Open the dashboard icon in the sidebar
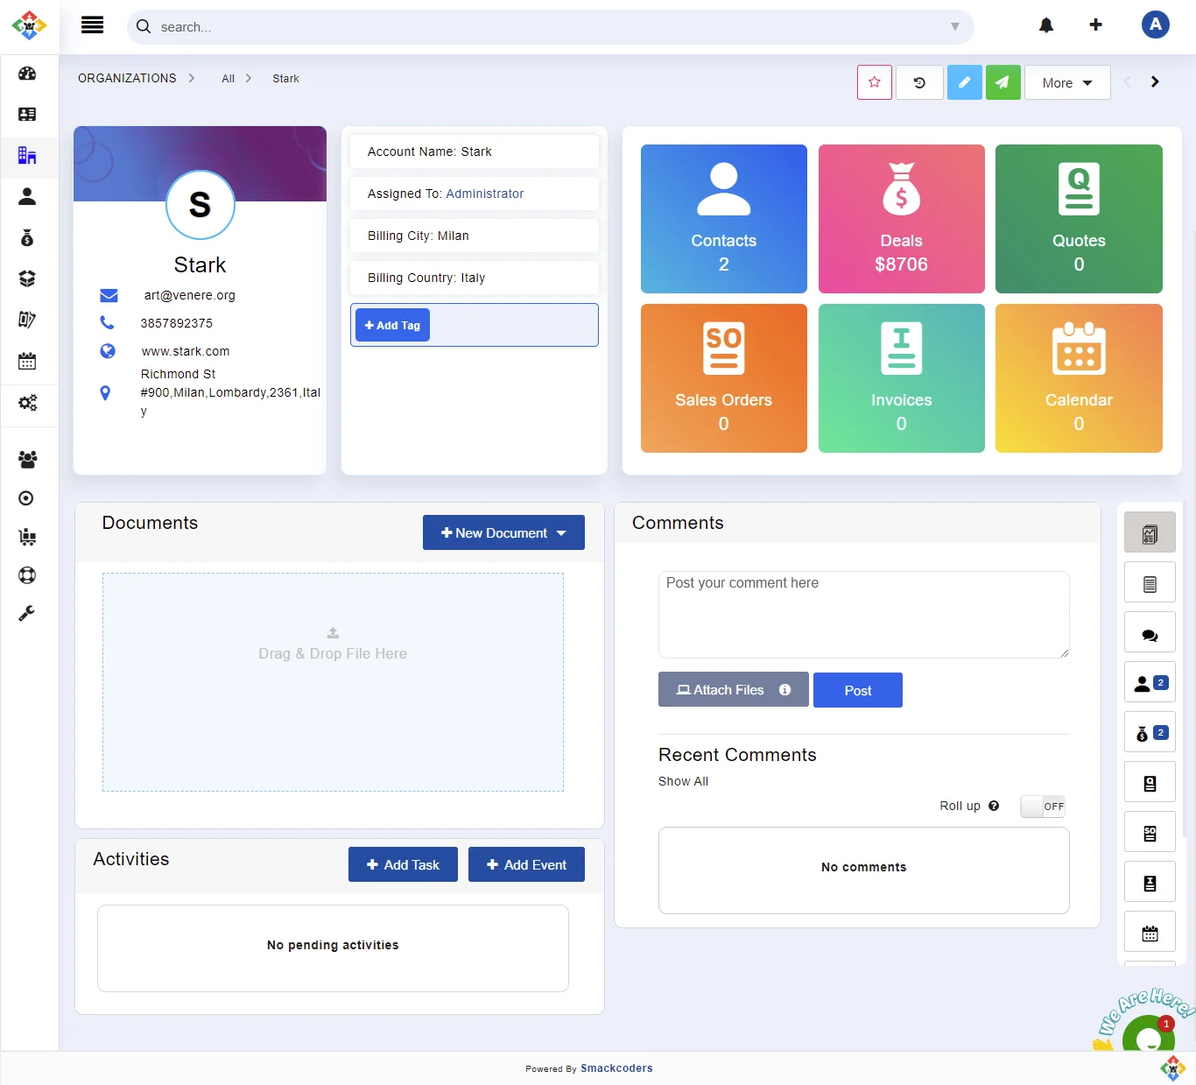Image resolution: width=1196 pixels, height=1085 pixels. tap(27, 74)
